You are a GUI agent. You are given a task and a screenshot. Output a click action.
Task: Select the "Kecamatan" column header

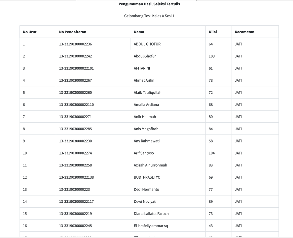pos(244,32)
